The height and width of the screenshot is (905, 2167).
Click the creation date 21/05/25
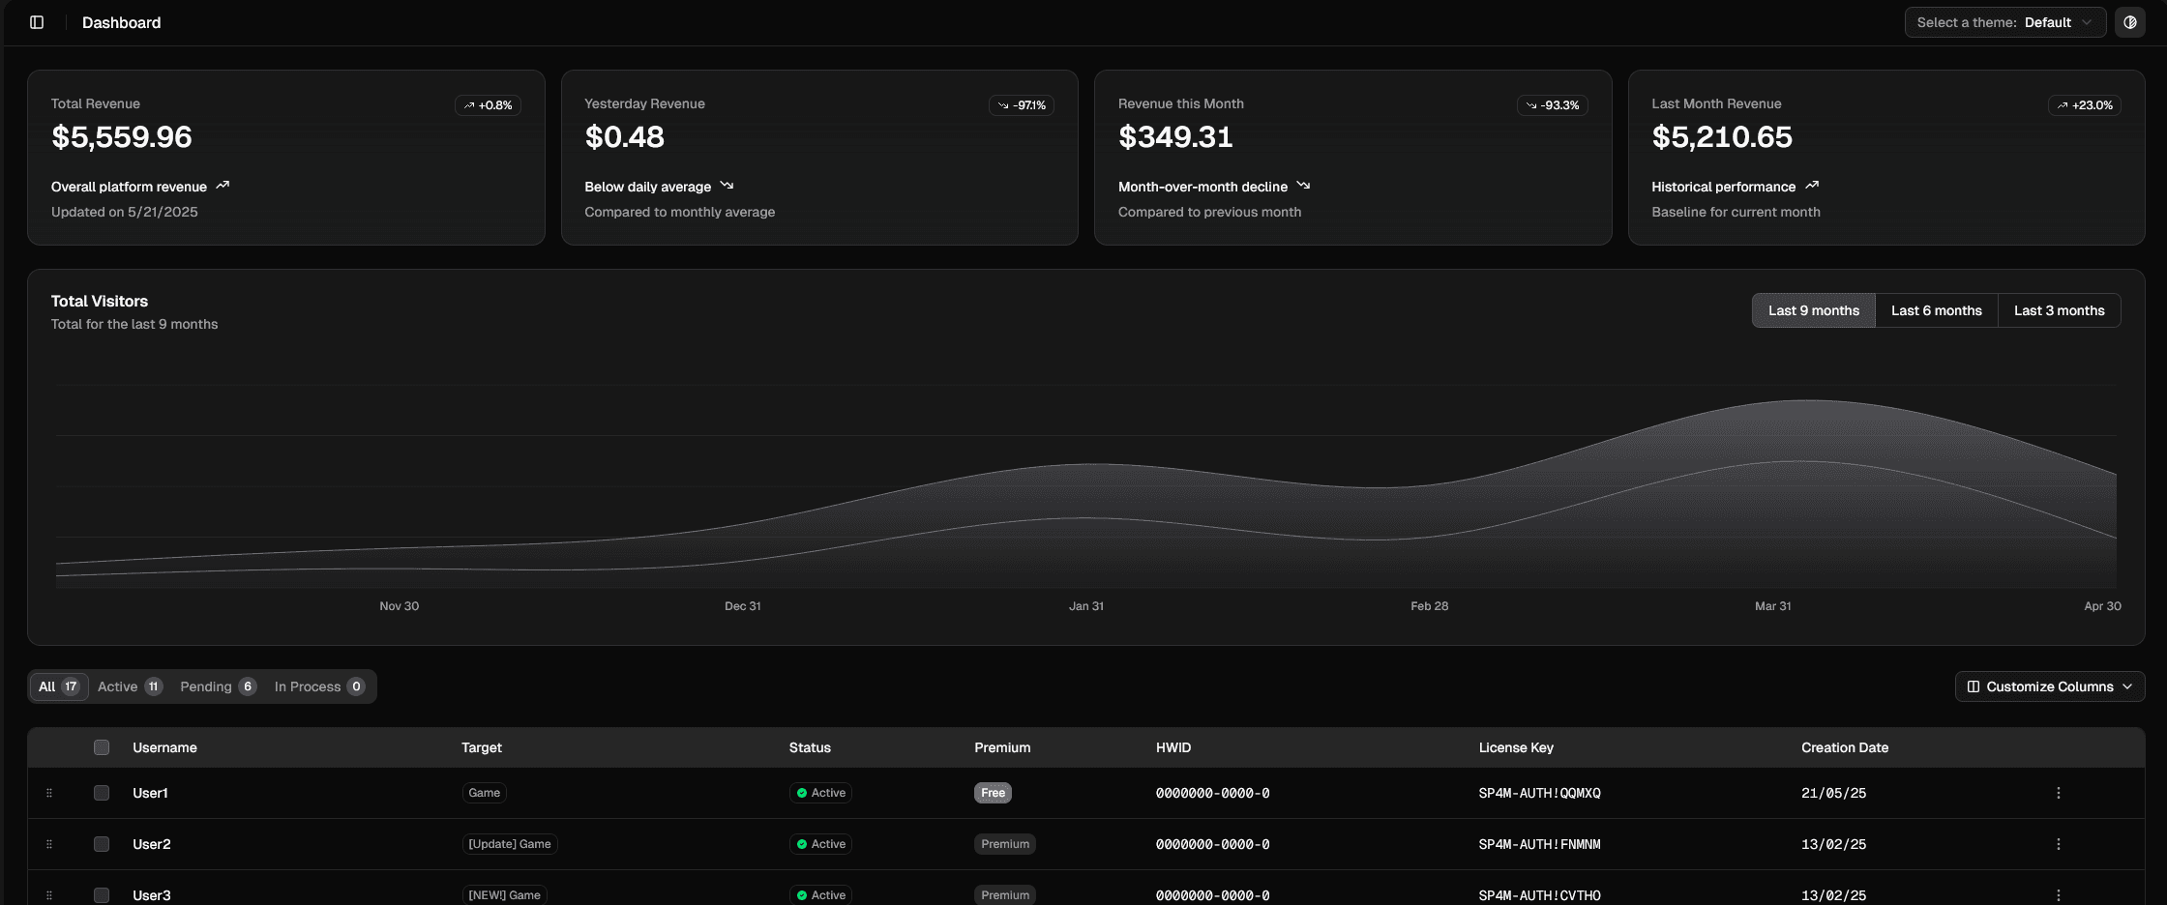tap(1833, 793)
